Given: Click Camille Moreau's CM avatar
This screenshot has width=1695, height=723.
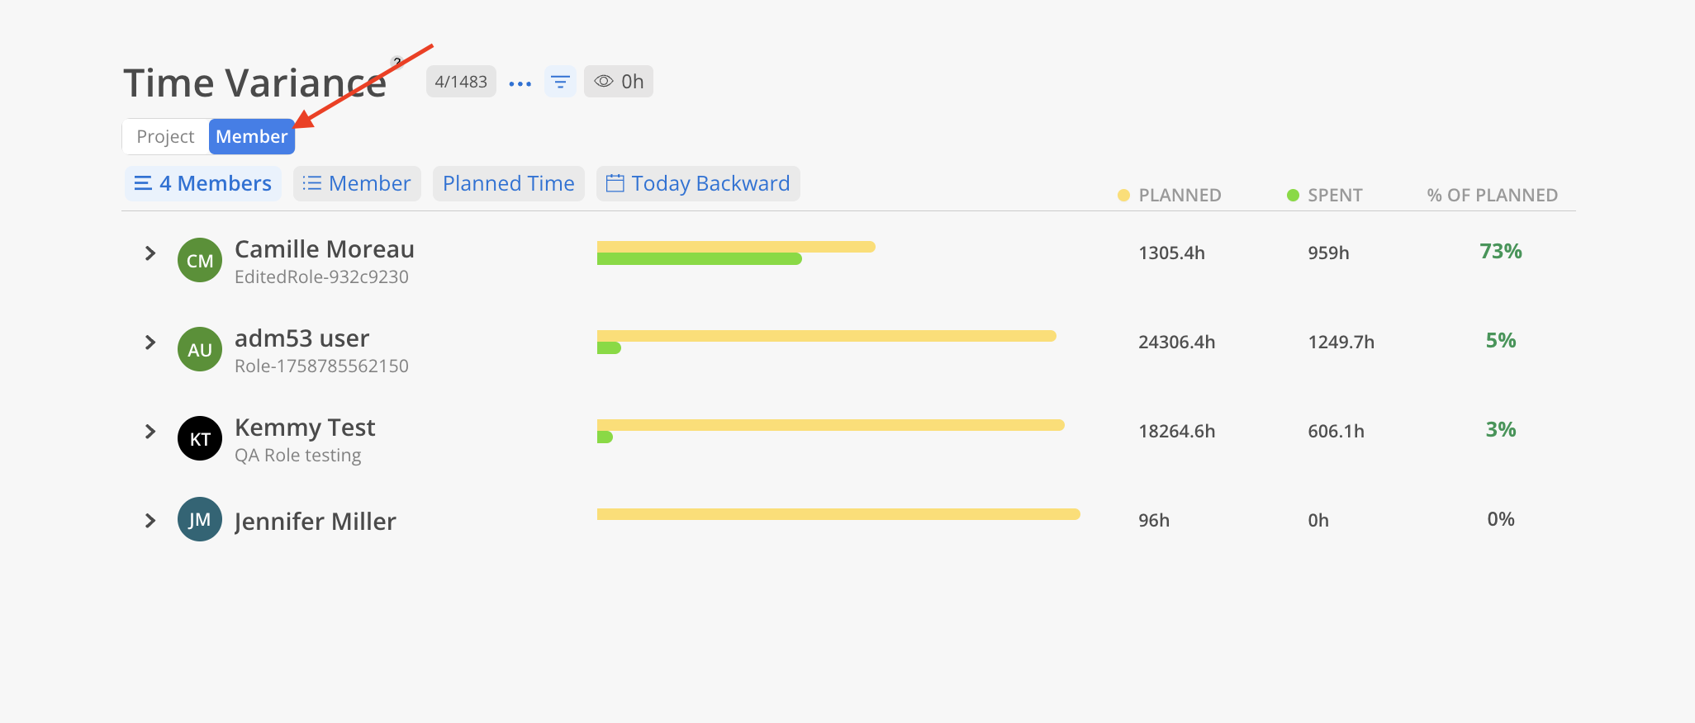Looking at the screenshot, I should [200, 260].
